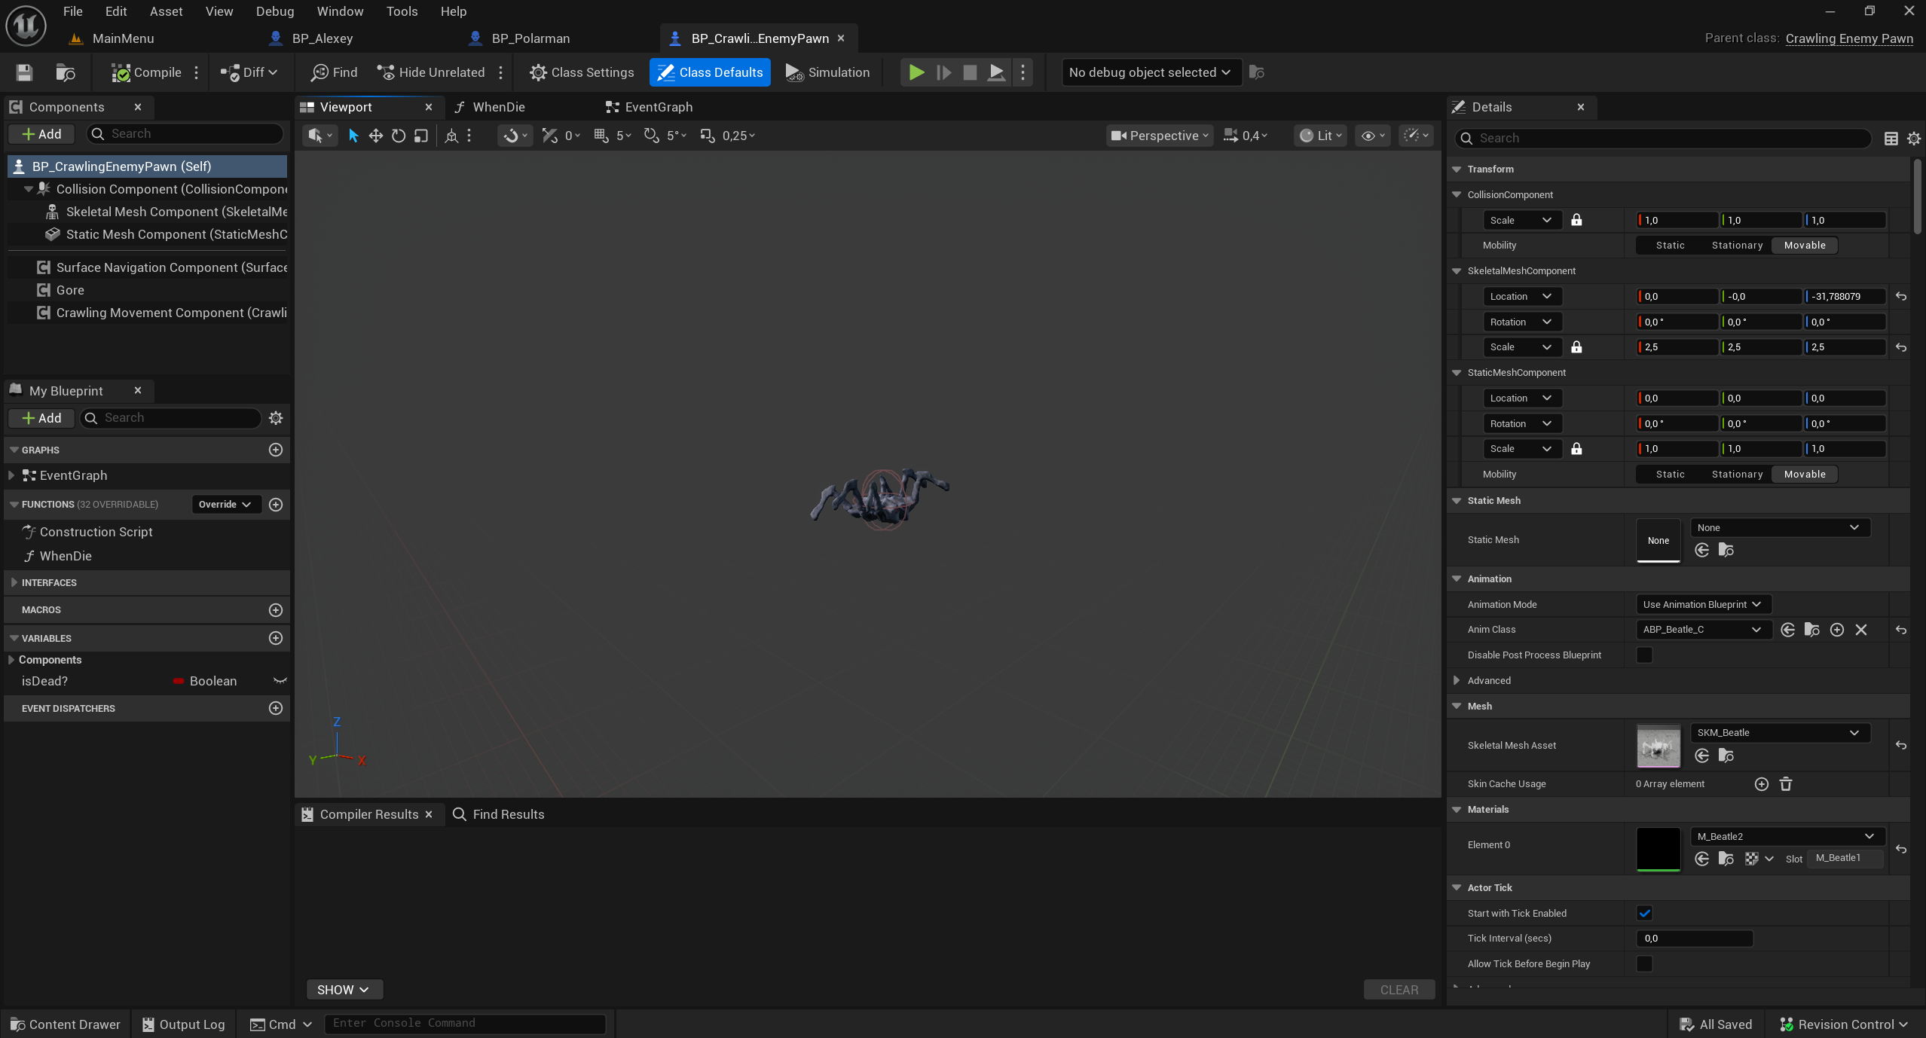Screen dimensions: 1926x1038
Task: Toggle scale snapping icon
Action: click(708, 136)
